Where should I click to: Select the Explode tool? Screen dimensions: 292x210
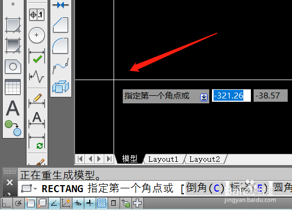click(61, 87)
